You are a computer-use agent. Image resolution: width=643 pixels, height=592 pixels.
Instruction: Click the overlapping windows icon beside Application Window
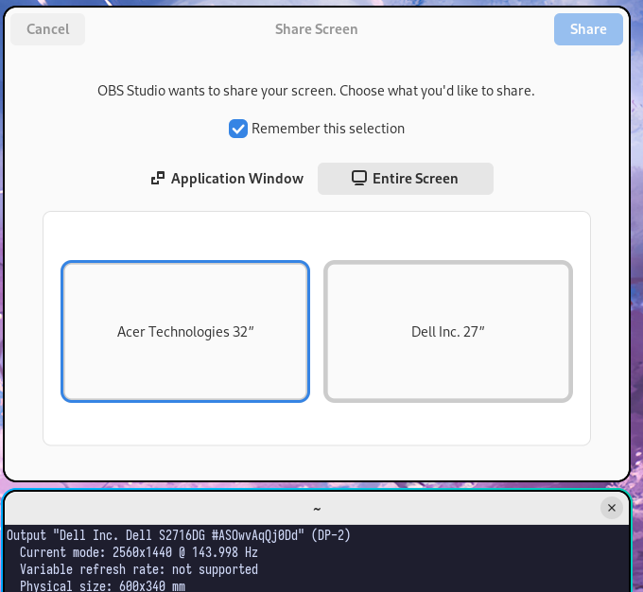pos(158,179)
